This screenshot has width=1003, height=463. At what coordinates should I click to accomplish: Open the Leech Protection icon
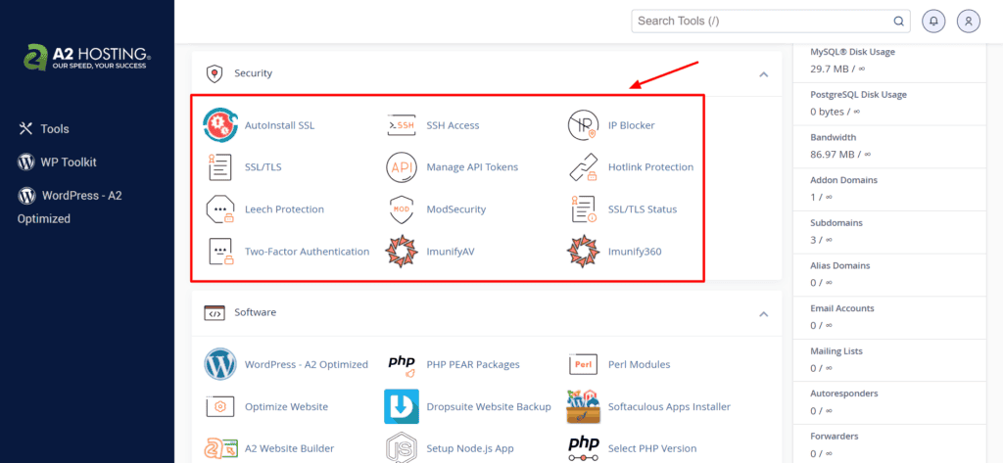point(220,209)
